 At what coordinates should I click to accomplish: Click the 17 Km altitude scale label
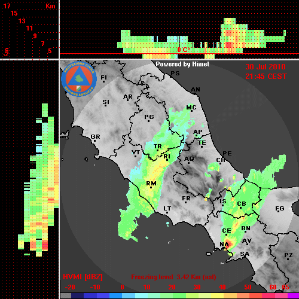7,6
